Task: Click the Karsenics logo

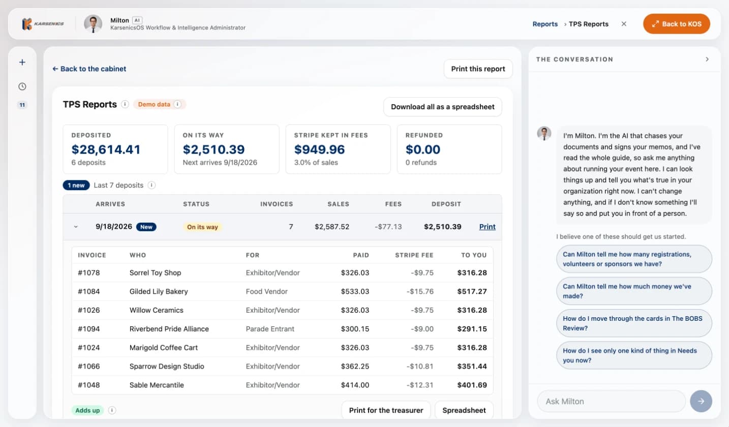Action: (43, 24)
